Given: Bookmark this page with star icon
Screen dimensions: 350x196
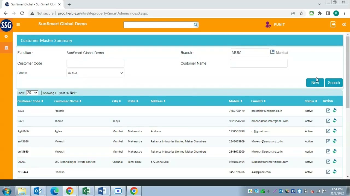Looking at the screenshot, I should [x=301, y=13].
